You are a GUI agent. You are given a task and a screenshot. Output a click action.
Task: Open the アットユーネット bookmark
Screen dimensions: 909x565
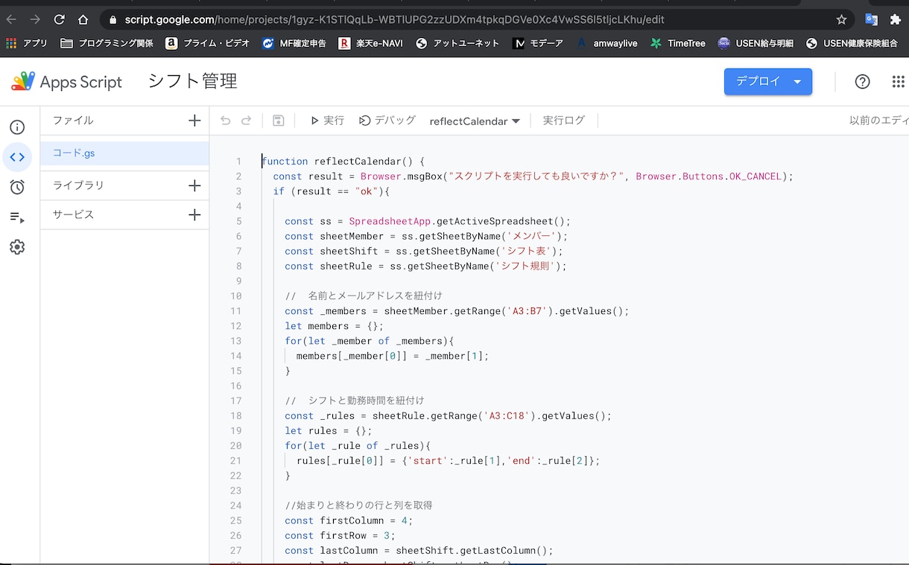click(x=457, y=44)
